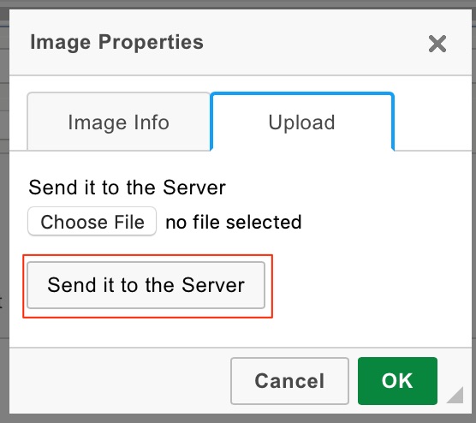Open the Choose File picker
476x423 pixels.
(x=92, y=222)
